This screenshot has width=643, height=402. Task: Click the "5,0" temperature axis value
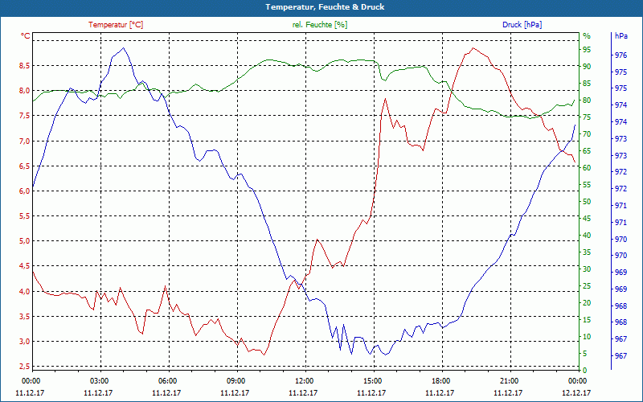(x=25, y=241)
